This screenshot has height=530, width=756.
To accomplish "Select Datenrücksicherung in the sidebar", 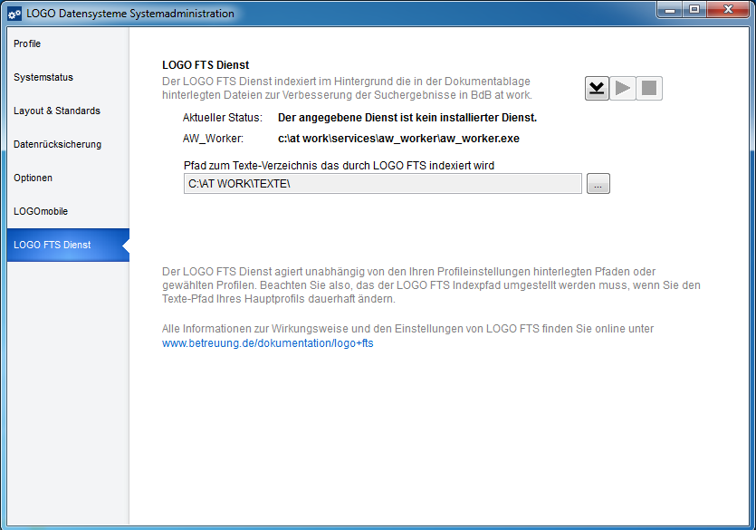I will pyautogui.click(x=68, y=144).
